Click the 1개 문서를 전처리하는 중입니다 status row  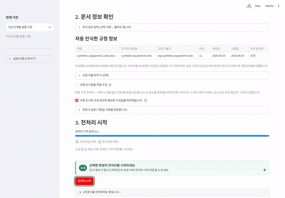pos(172,192)
